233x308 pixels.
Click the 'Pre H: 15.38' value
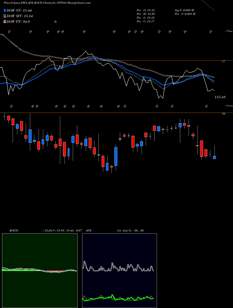[x=146, y=14]
